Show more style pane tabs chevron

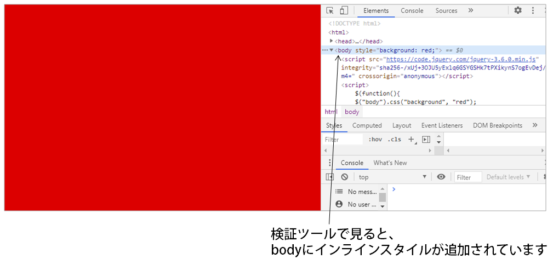[535, 125]
